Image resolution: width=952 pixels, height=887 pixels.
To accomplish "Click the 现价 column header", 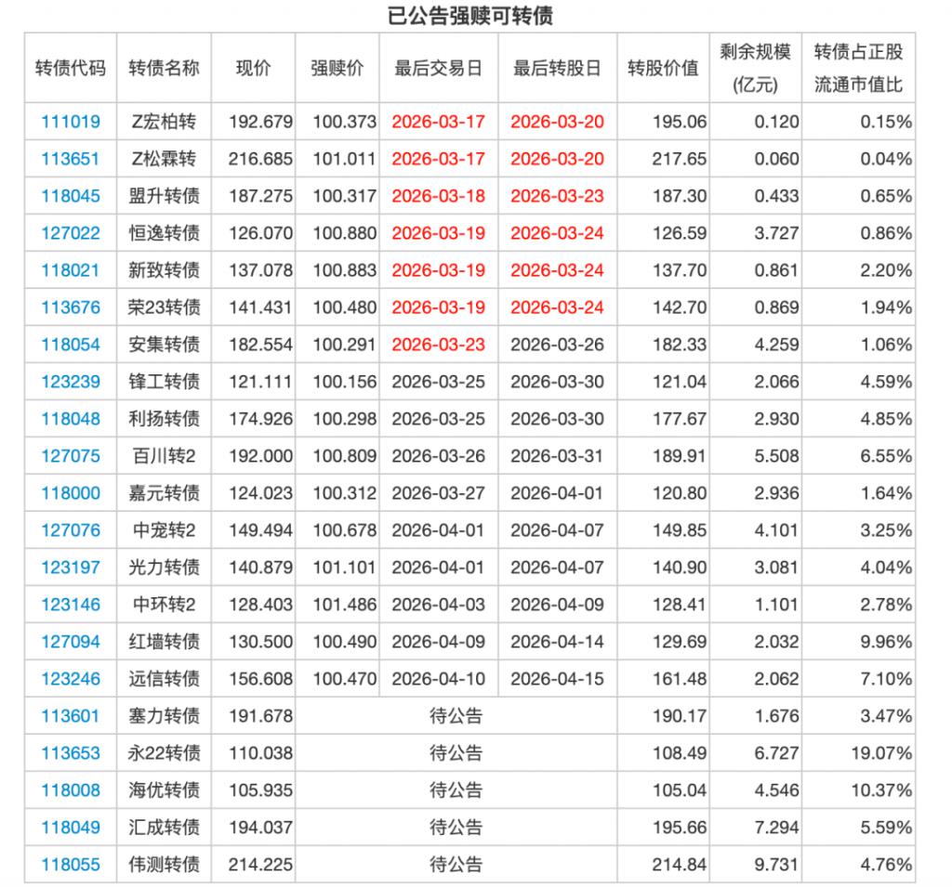I will [253, 68].
